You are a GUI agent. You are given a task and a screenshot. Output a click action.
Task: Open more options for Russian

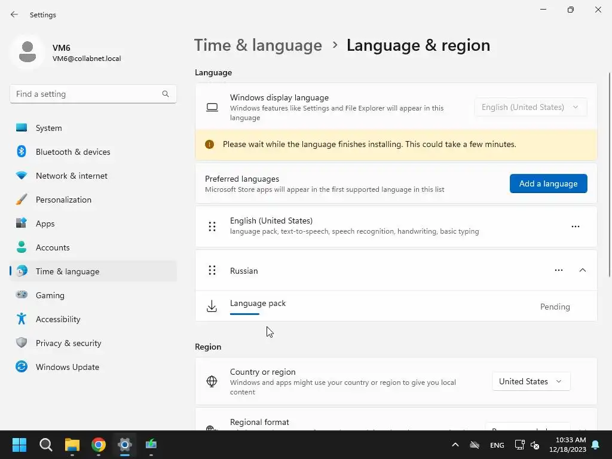559,270
